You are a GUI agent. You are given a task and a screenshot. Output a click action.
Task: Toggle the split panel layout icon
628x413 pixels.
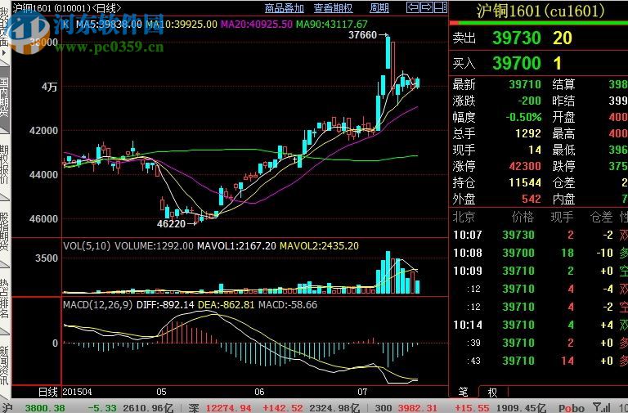coord(441,7)
